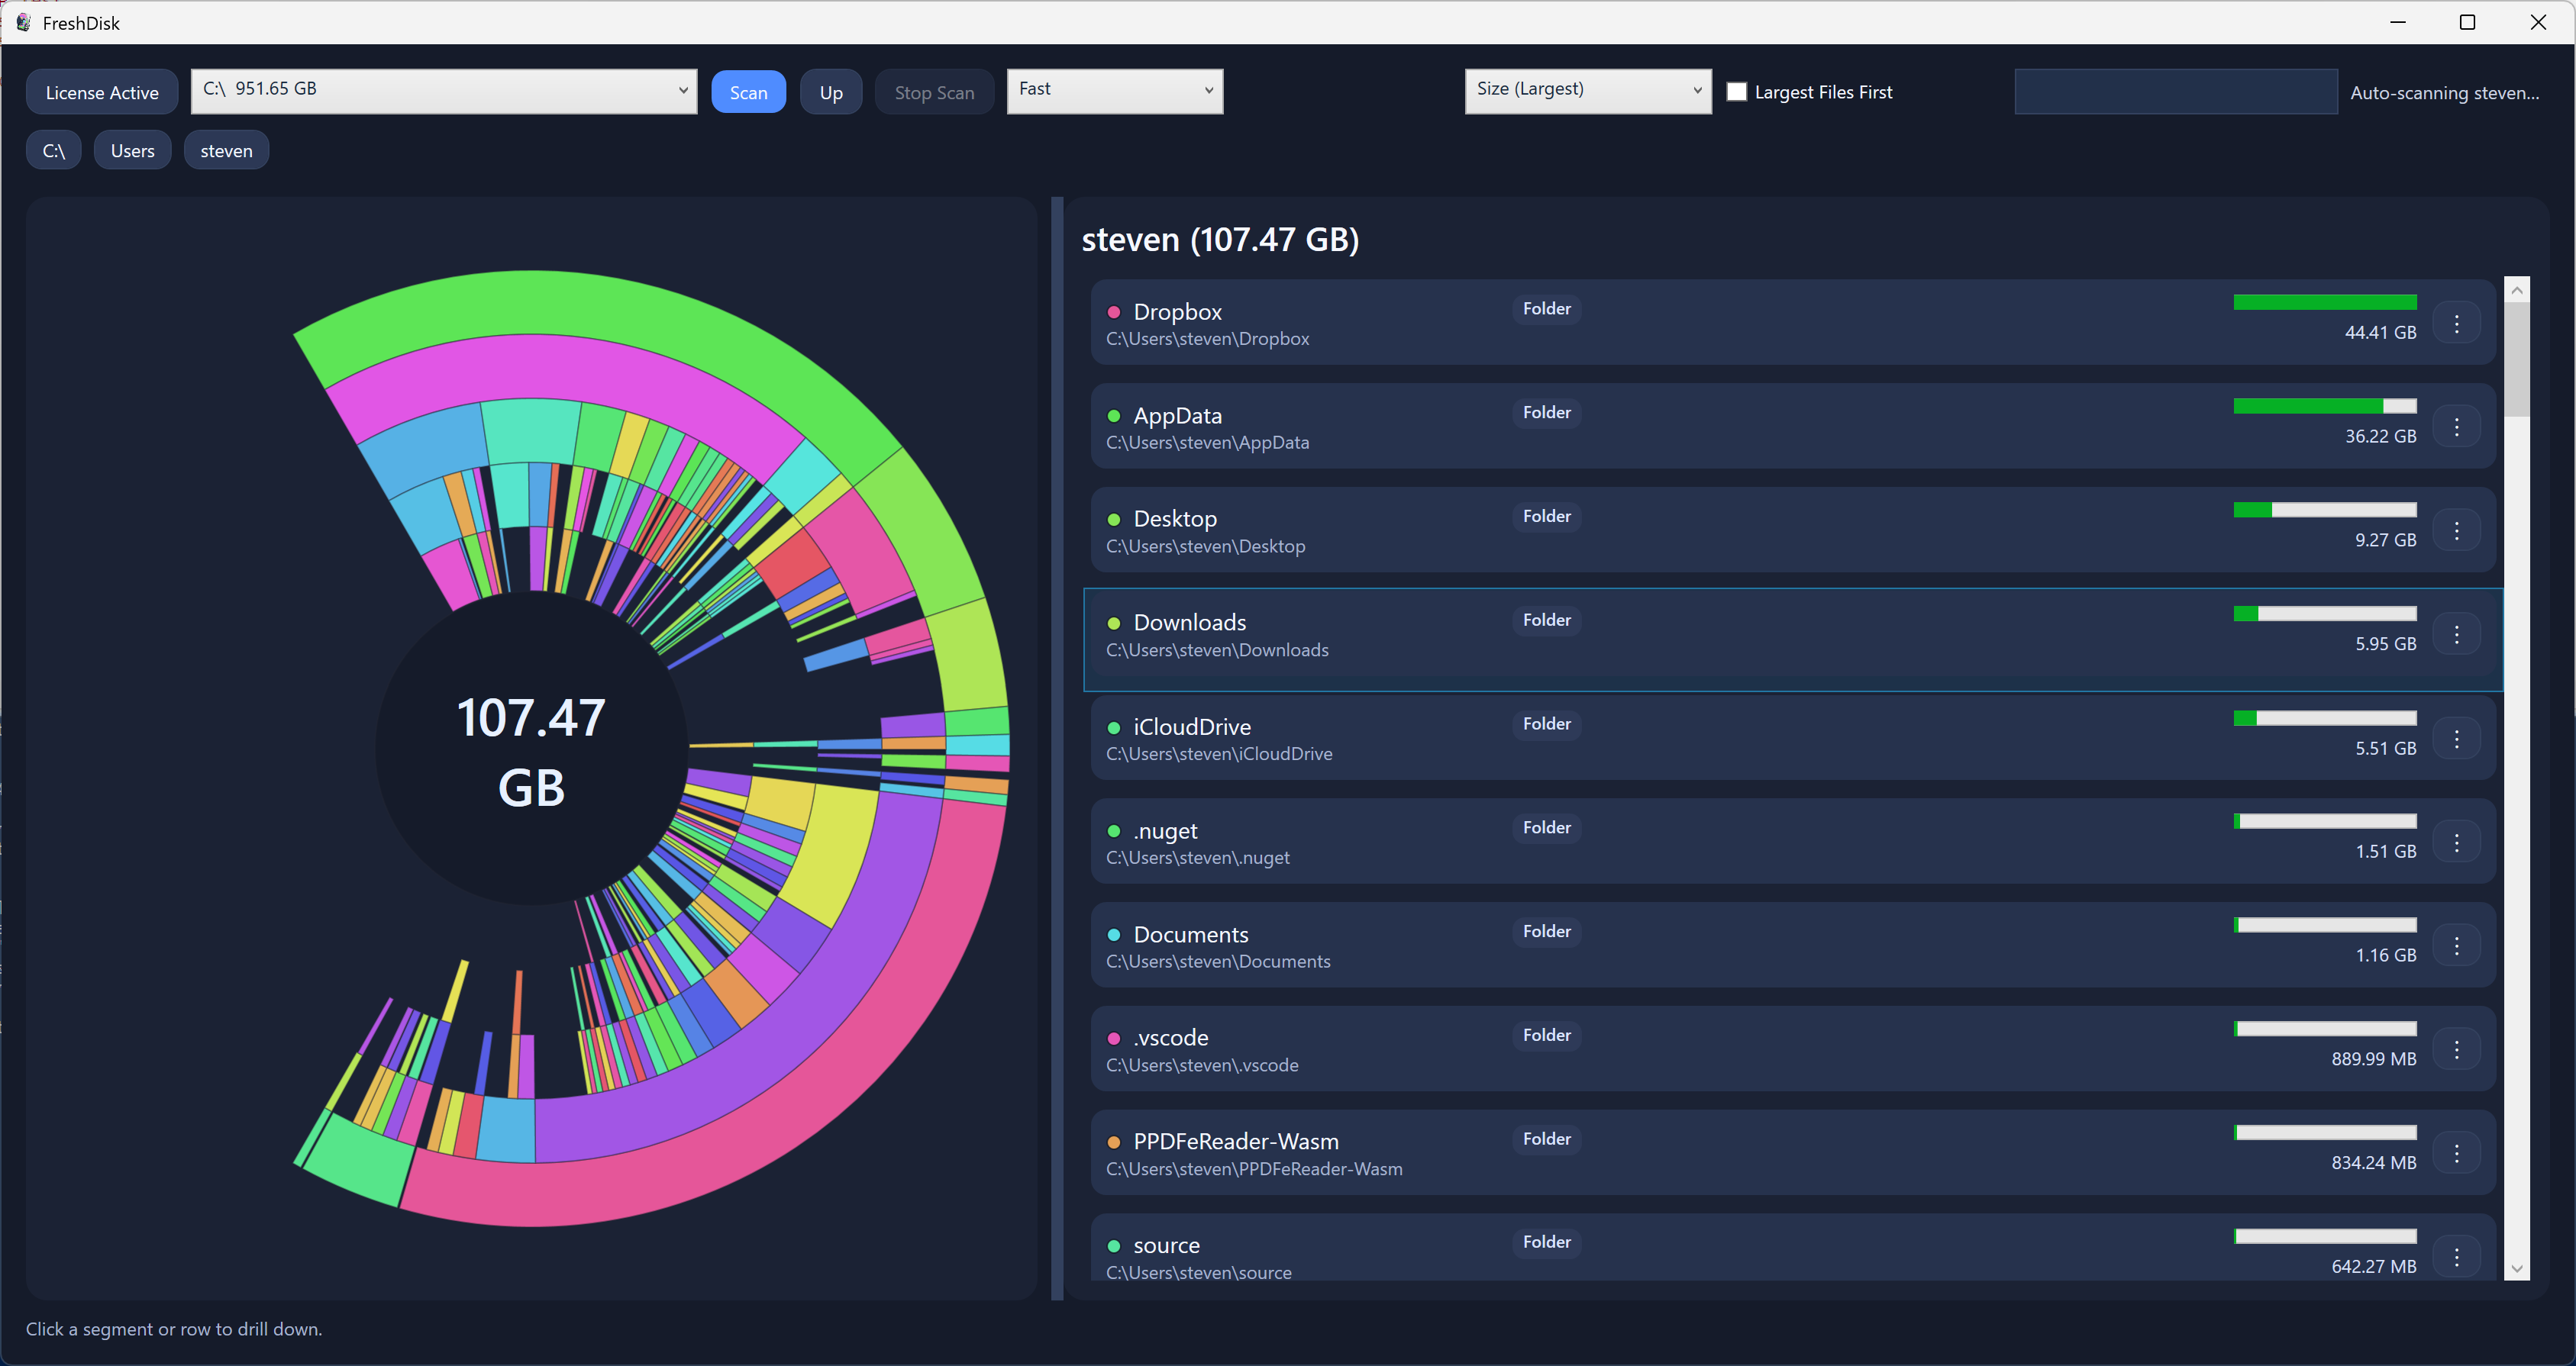Open the Size (Largest) sort dropdown
Screen dimensions: 2576x1366
point(1588,90)
